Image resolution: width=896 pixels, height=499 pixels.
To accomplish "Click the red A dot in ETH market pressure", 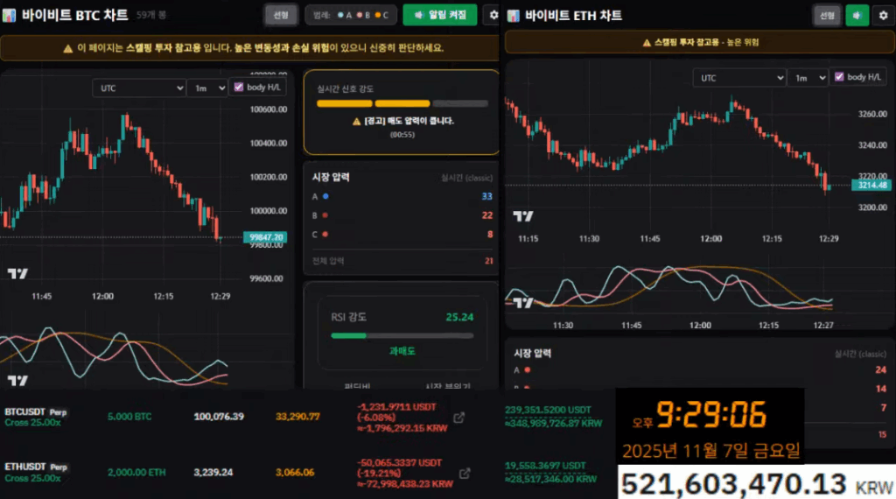I will point(528,369).
